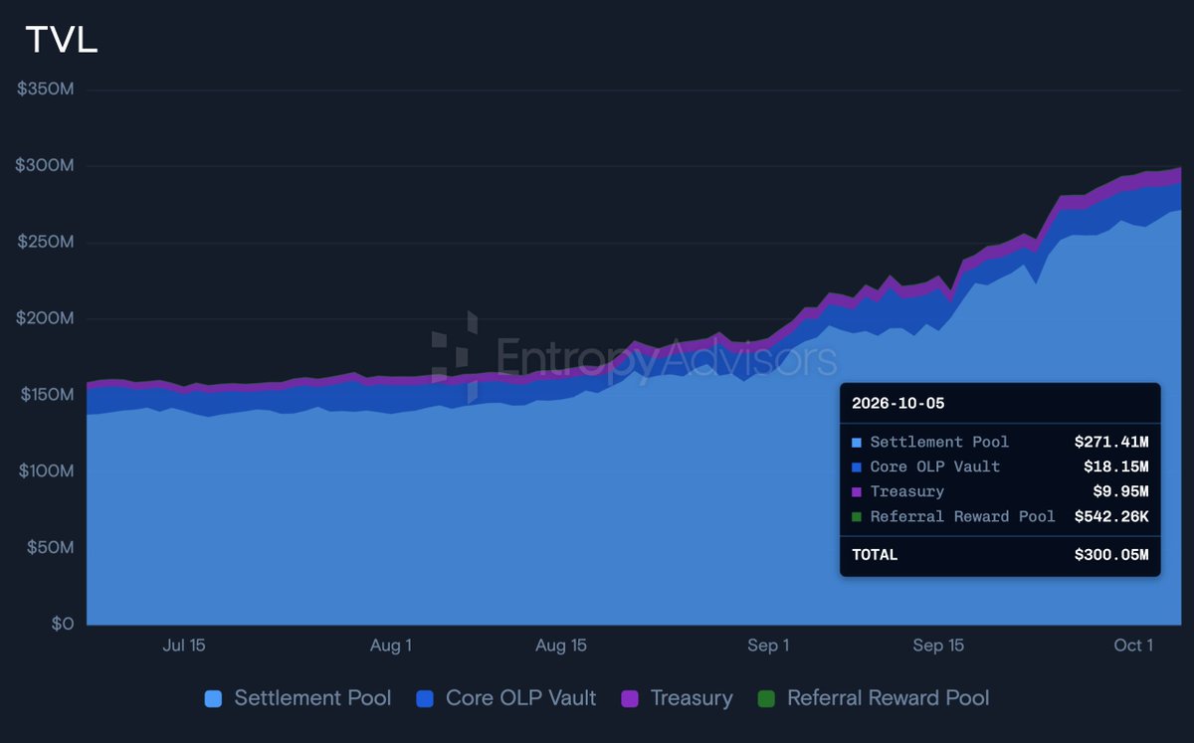The height and width of the screenshot is (743, 1194).
Task: Click the TVL chart title
Action: pyautogui.click(x=62, y=41)
